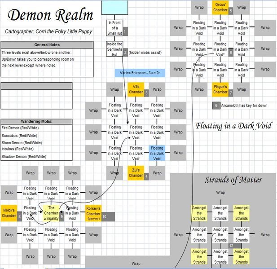277x269 pixels.
Task: Select the Plague's Chamber cell
Action: click(220, 89)
